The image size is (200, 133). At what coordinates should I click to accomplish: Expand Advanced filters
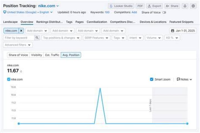click(18, 45)
